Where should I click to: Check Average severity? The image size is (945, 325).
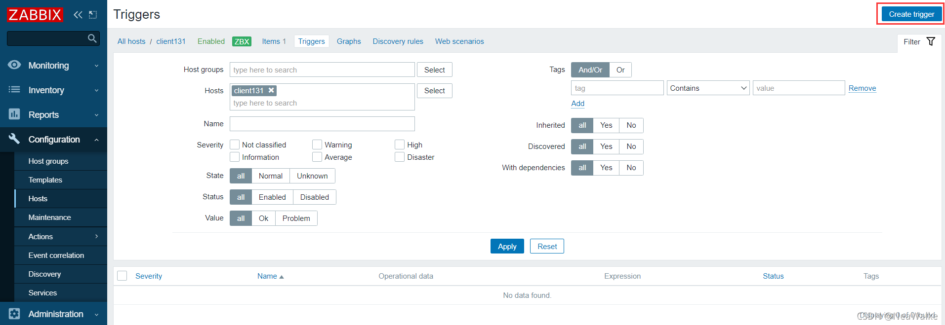[x=317, y=157]
